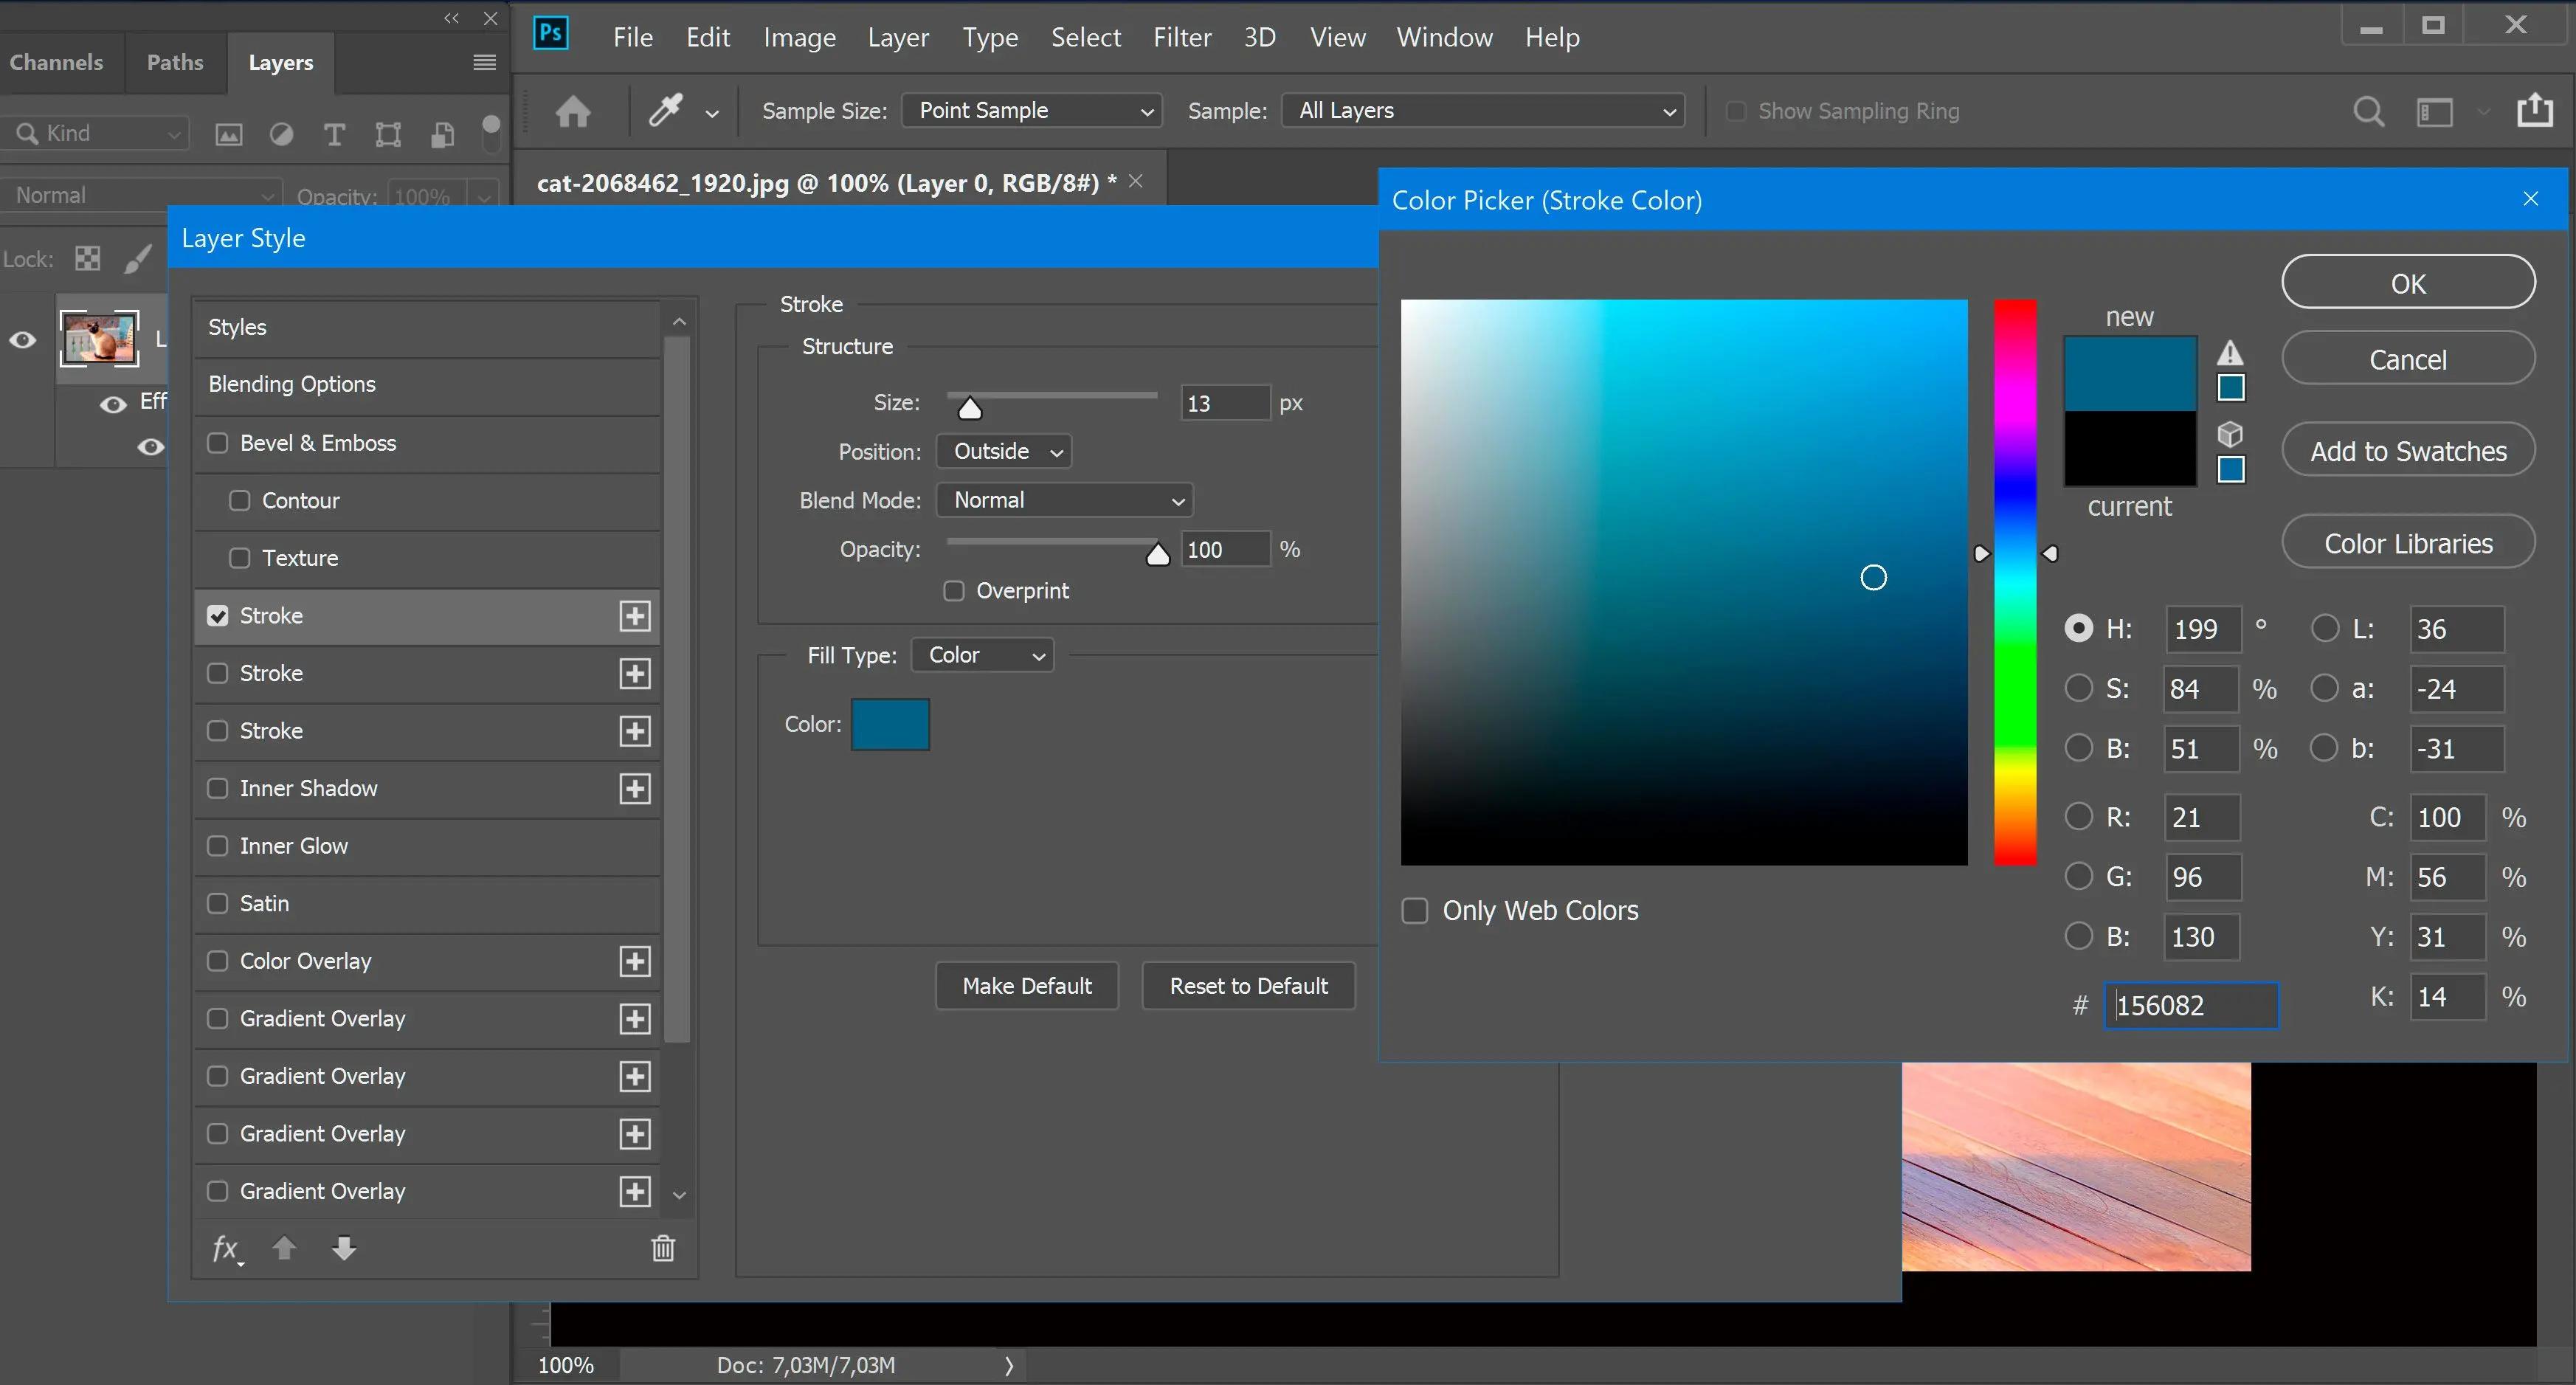
Task: Switch to the Paths tab
Action: (x=172, y=61)
